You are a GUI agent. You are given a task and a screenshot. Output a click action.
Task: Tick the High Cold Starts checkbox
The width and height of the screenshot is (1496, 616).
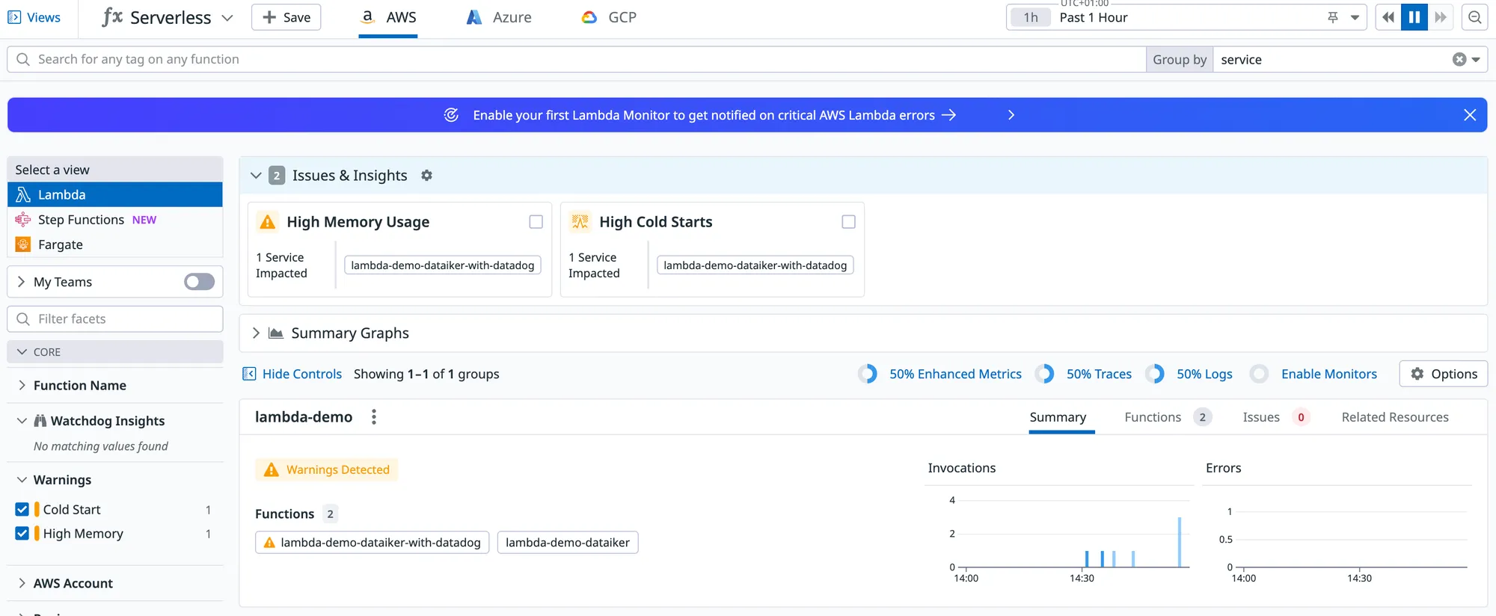point(848,222)
